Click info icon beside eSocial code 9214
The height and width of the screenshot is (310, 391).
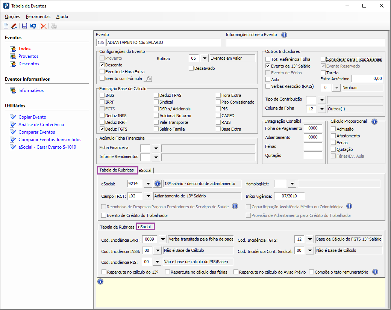click(158, 184)
